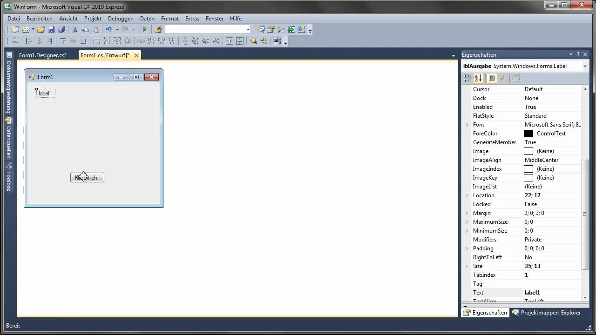Toggle auto-hide pin on Eigenschaften panel

[x=578, y=54]
